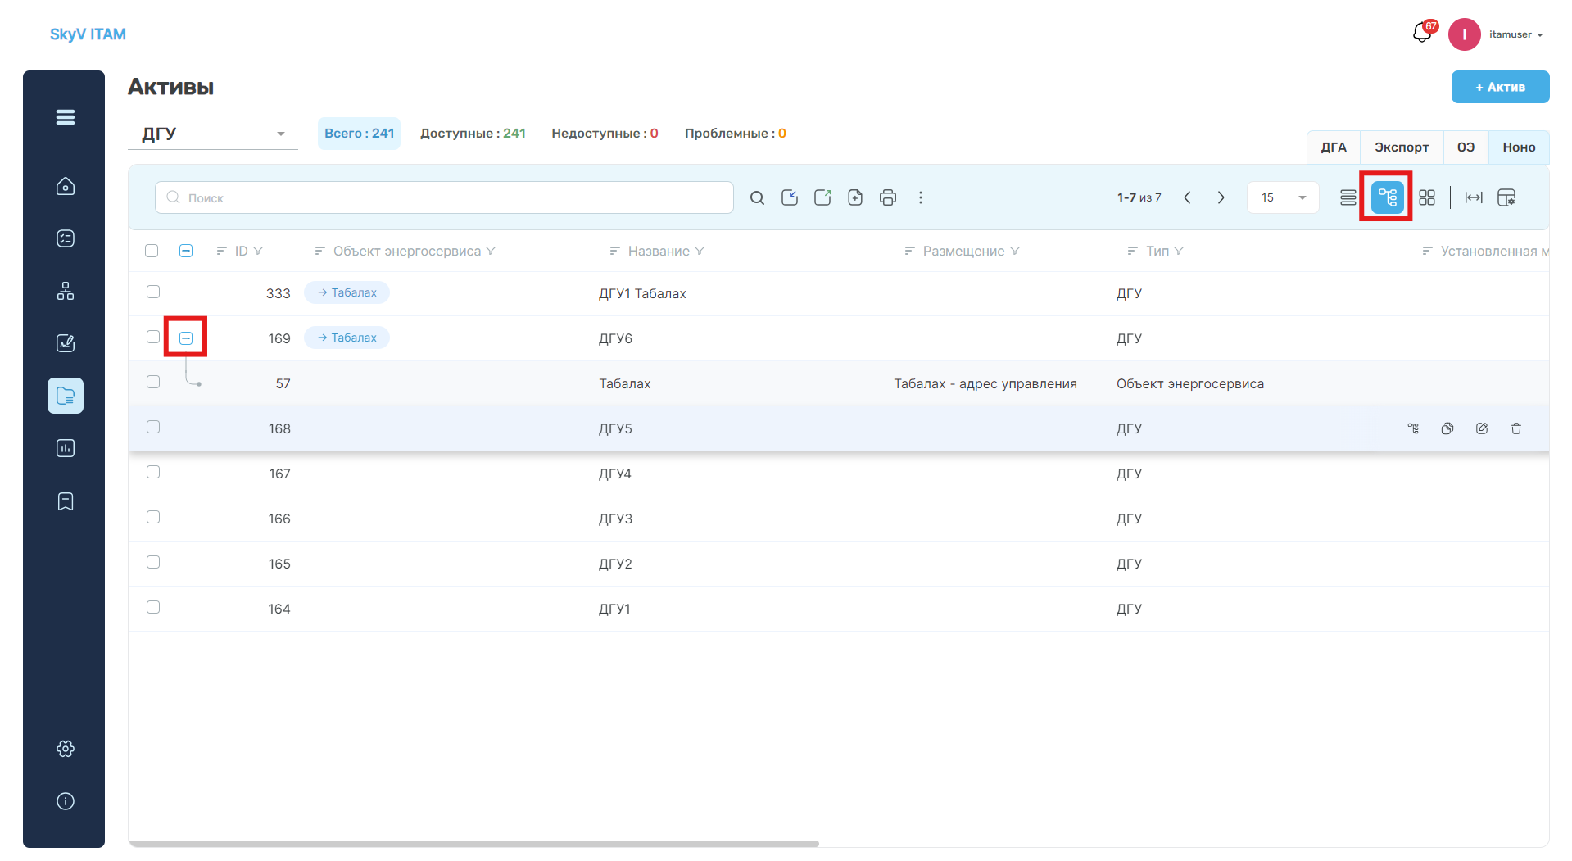
Task: Collapse the ДГУ6 tree row
Action: click(186, 338)
